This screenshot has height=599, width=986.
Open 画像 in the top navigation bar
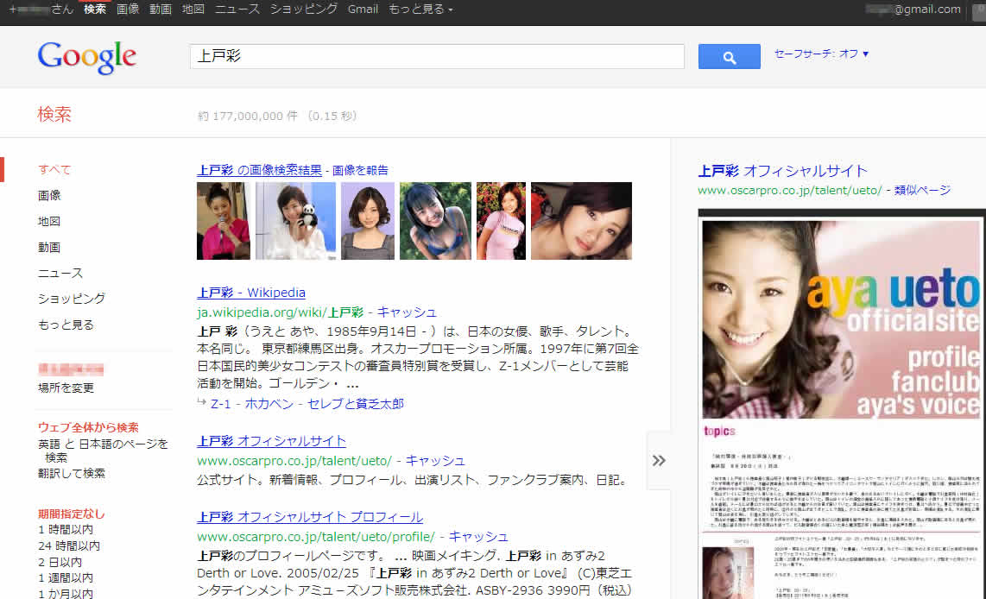[128, 9]
